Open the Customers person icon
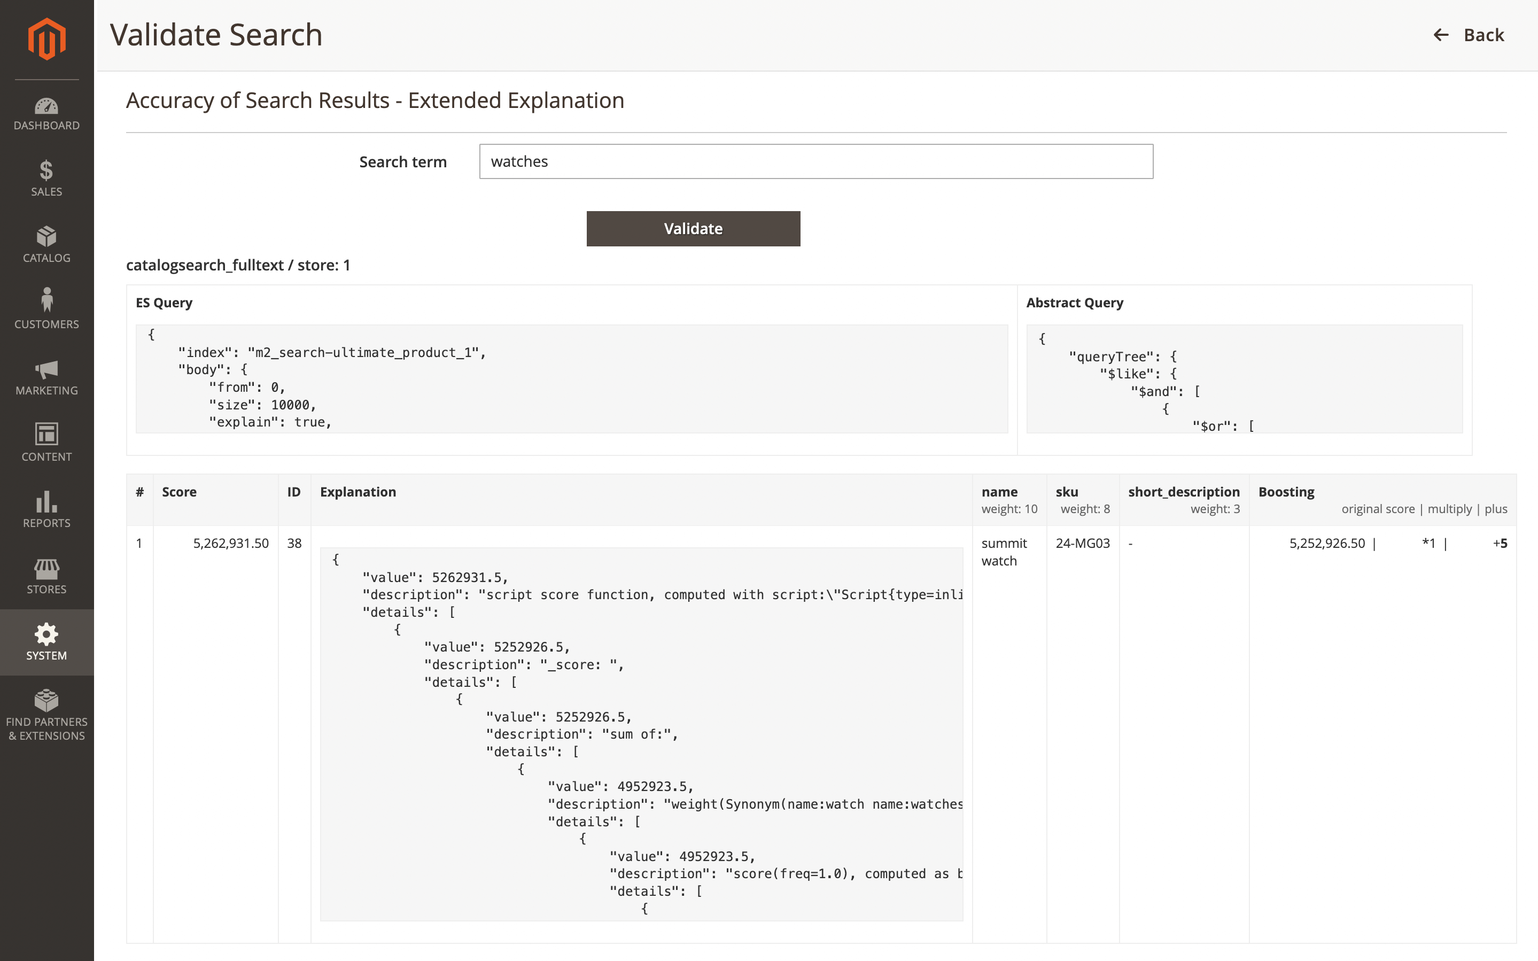 tap(46, 300)
